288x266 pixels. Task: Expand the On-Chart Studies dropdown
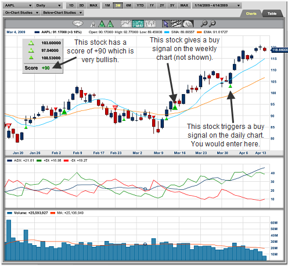21,13
